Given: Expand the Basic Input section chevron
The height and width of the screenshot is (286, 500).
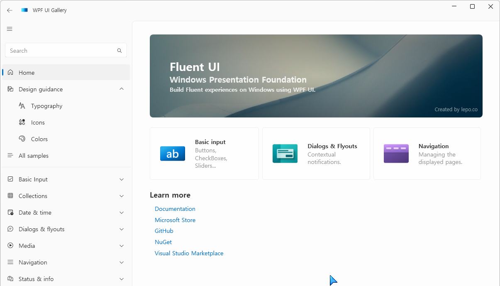Looking at the screenshot, I should pyautogui.click(x=122, y=179).
